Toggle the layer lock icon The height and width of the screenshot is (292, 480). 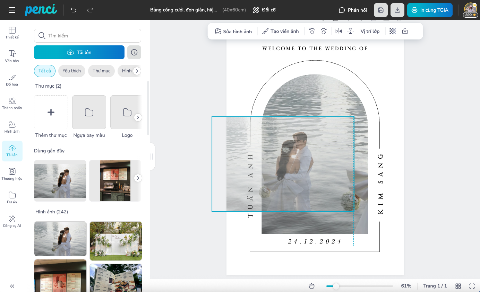405,31
